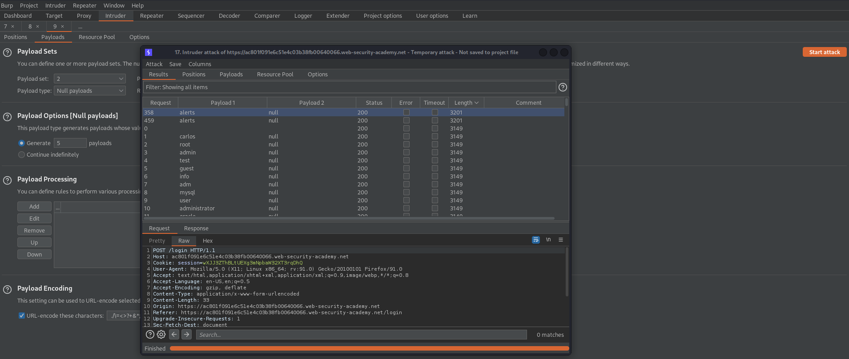Toggle Error checkbox for request 358
The height and width of the screenshot is (359, 849).
406,112
